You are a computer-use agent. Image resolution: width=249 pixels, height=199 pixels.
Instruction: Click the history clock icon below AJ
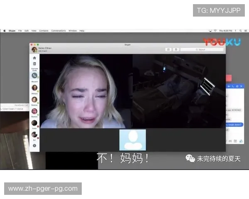(34, 146)
